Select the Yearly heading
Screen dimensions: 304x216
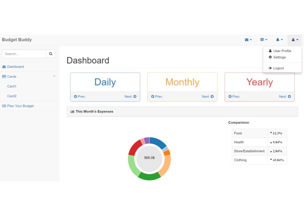[259, 82]
